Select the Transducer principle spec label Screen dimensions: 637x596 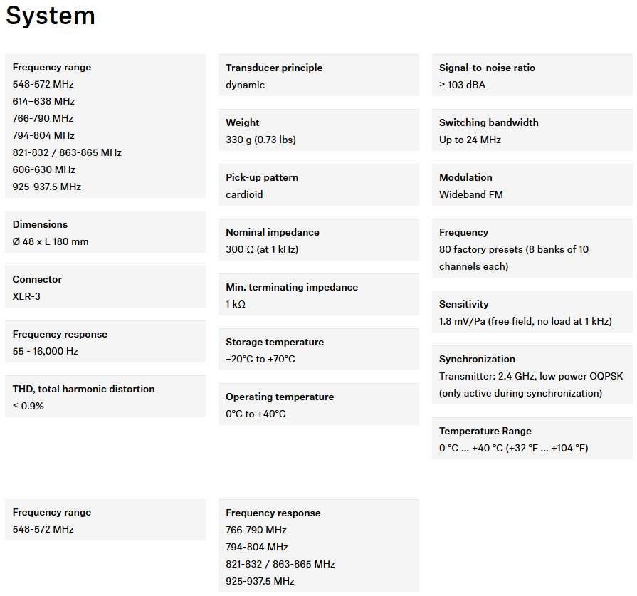(274, 68)
